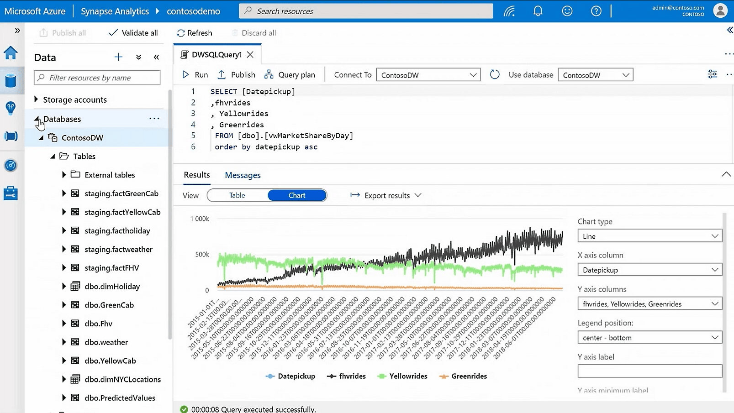The image size is (734, 413).
Task: Click the notifications bell icon
Action: 538,10
